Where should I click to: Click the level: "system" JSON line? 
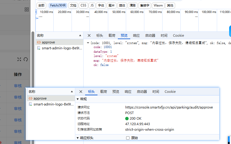[106, 56]
